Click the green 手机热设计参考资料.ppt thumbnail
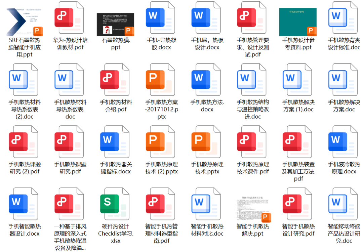The image size is (363, 252). tap(298, 22)
